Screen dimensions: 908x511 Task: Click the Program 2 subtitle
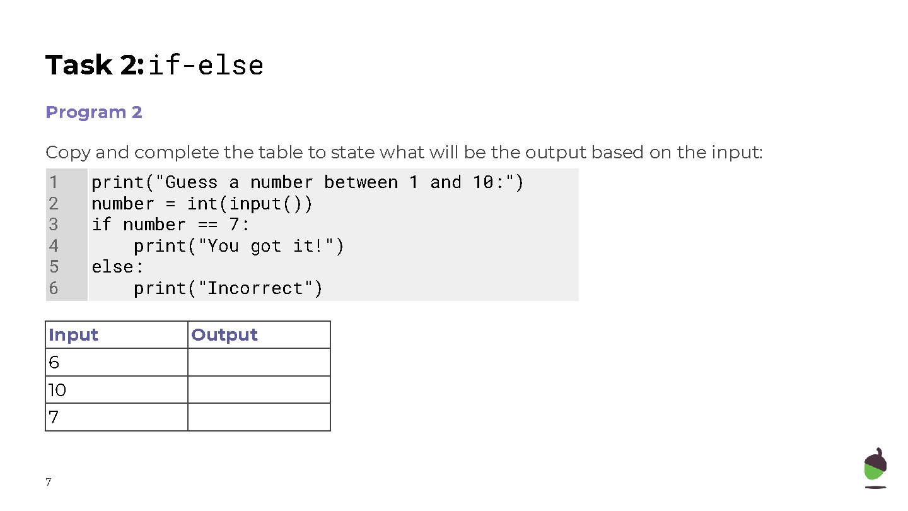pyautogui.click(x=94, y=112)
